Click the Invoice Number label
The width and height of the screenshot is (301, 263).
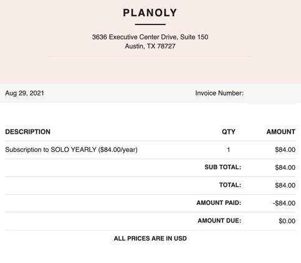pyautogui.click(x=219, y=93)
